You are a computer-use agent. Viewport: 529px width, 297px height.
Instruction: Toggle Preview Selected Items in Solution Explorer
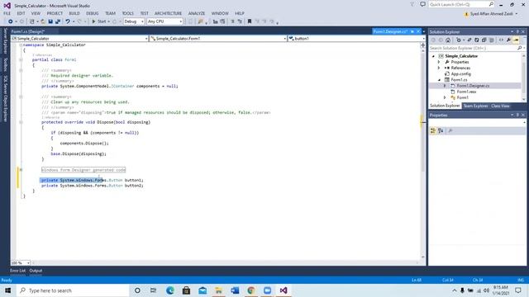click(x=516, y=40)
